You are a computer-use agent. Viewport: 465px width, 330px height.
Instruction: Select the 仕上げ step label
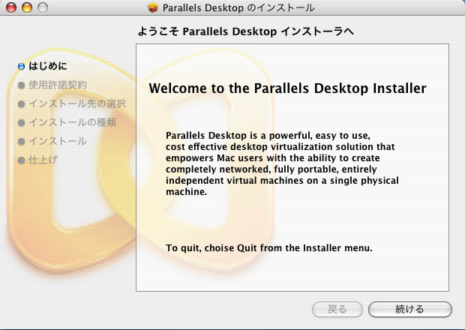[x=43, y=160]
